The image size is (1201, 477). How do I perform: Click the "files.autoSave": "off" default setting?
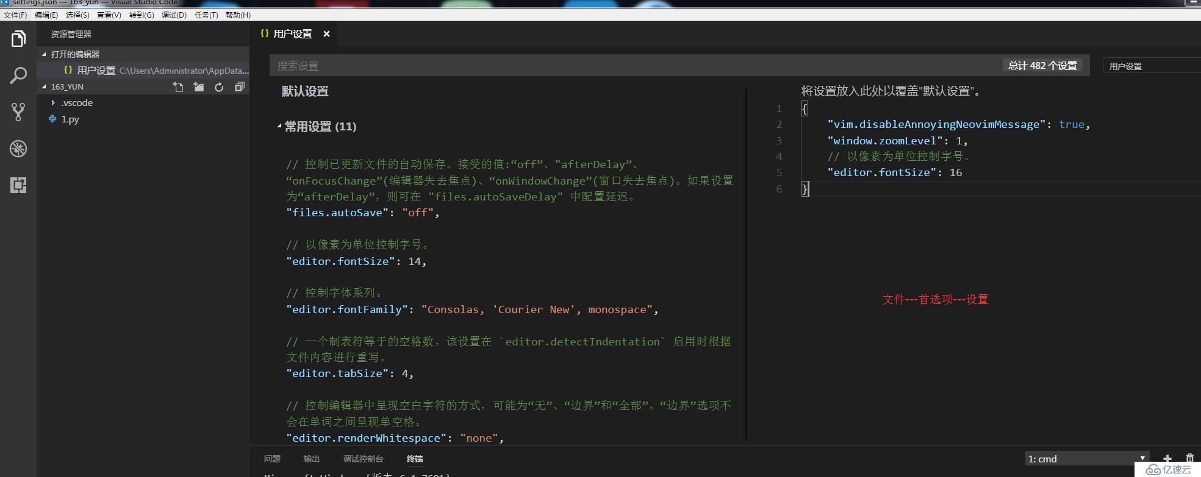coord(363,213)
